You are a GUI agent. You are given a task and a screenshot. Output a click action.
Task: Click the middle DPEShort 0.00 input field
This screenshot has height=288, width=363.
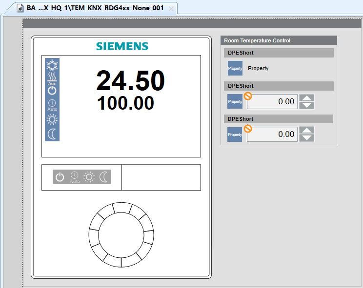(272, 101)
